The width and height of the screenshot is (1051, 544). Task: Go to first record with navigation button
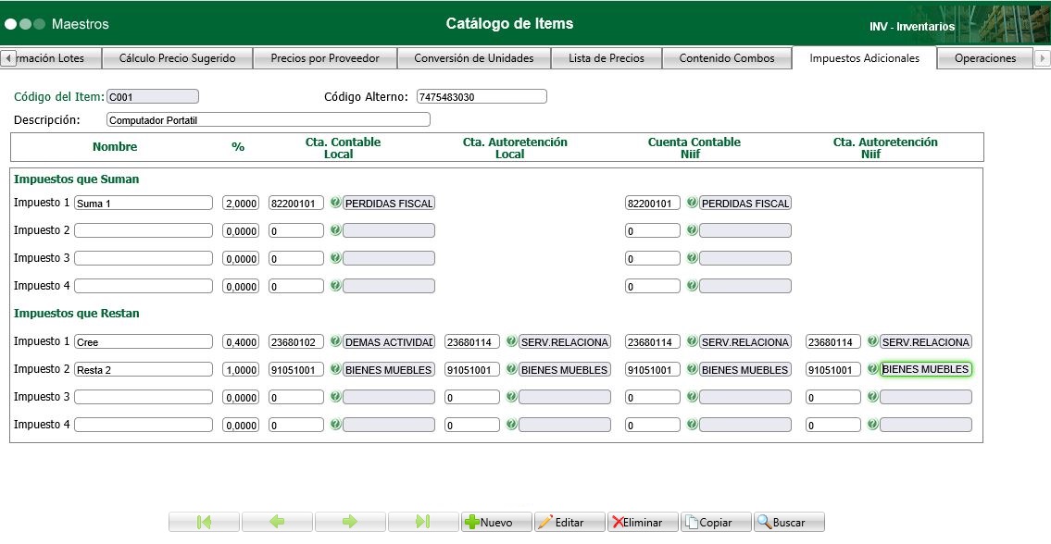click(204, 522)
